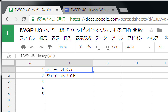Increase decimal places button

click(106, 47)
